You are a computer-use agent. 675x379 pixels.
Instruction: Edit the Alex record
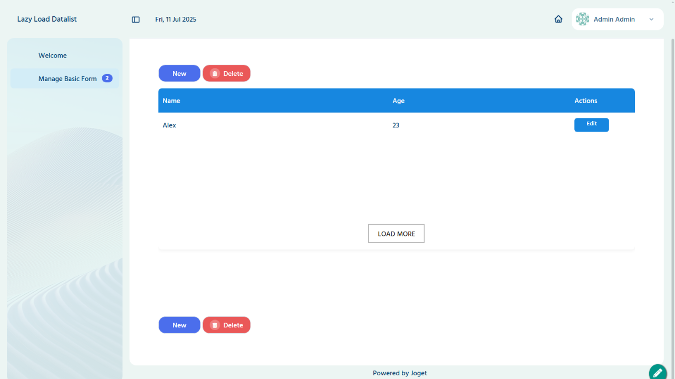591,125
